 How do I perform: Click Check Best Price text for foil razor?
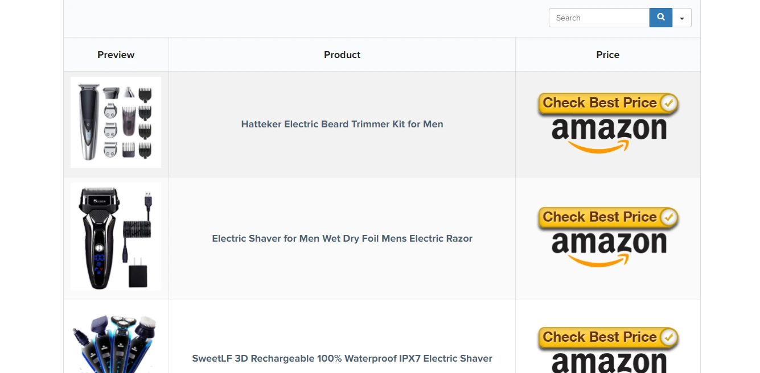point(599,217)
